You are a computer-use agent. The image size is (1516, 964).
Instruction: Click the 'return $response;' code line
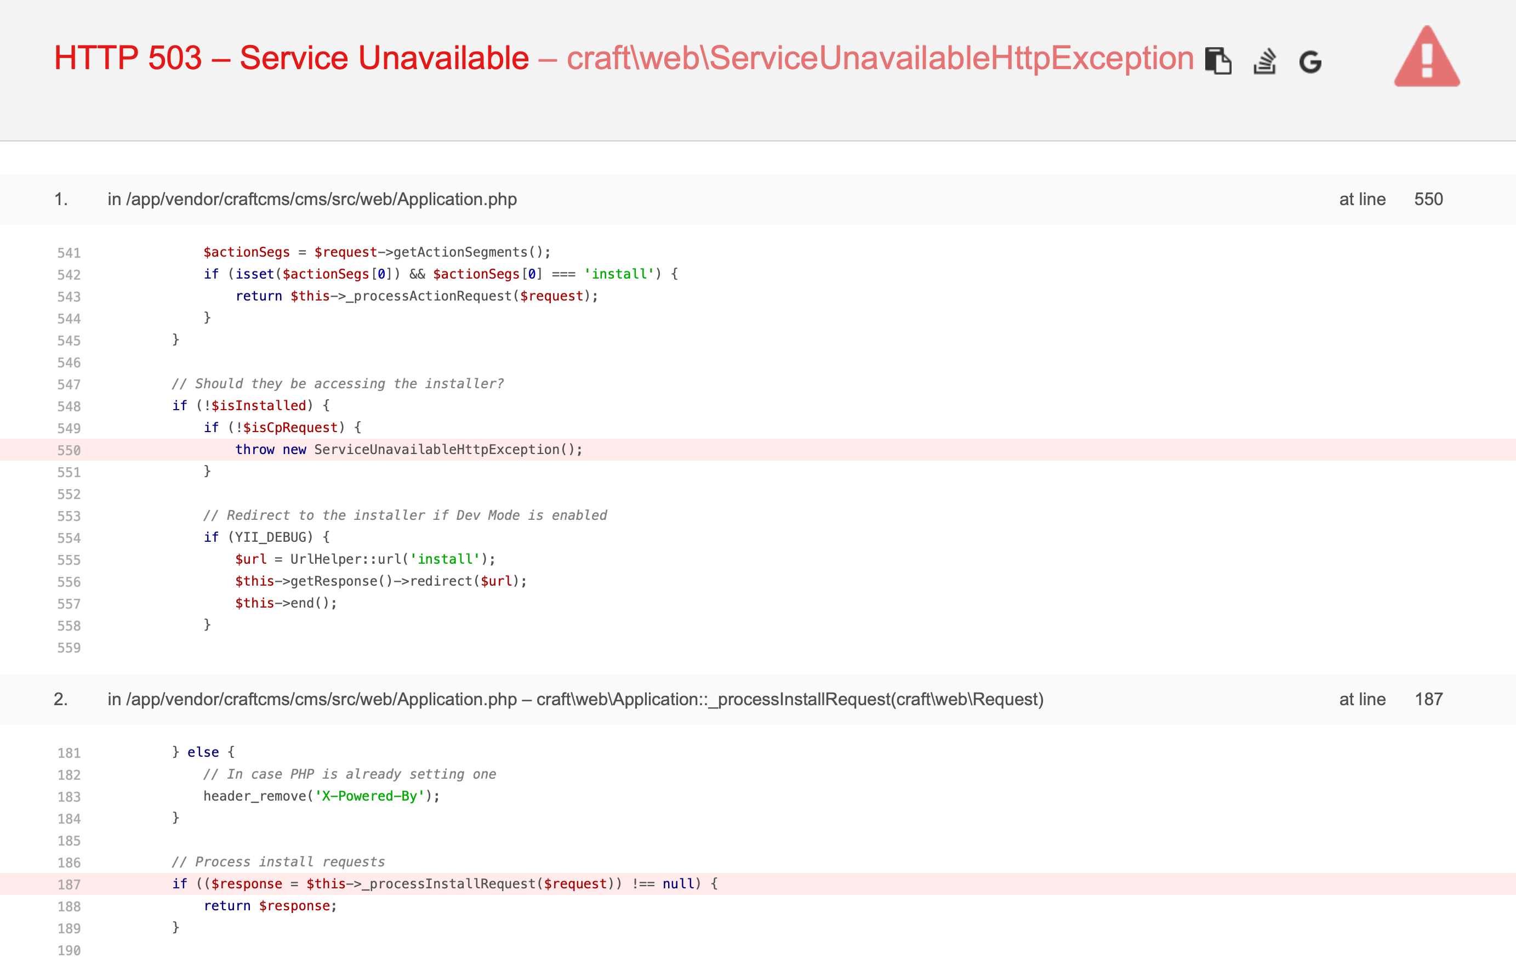(x=270, y=905)
